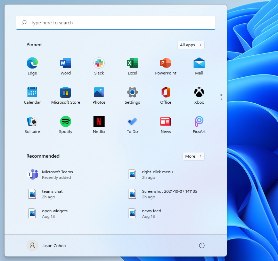Image resolution: width=278 pixels, height=261 pixels.
Task: Show all apps
Action: pos(190,45)
